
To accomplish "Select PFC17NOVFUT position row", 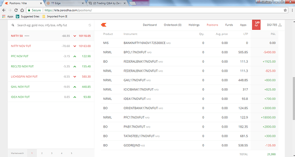I will pos(189,117).
